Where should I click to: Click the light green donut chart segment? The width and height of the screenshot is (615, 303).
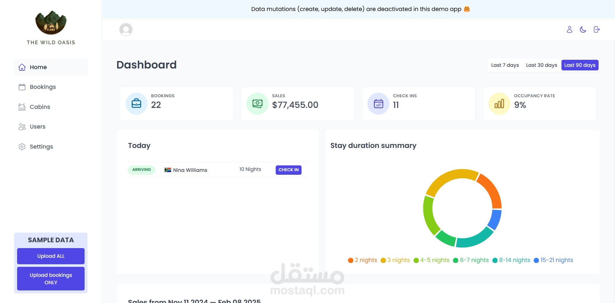(x=429, y=215)
